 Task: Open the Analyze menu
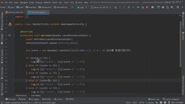39,3
